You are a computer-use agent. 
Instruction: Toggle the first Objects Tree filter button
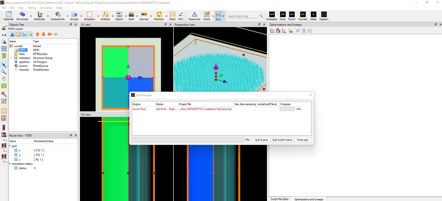coord(12,34)
